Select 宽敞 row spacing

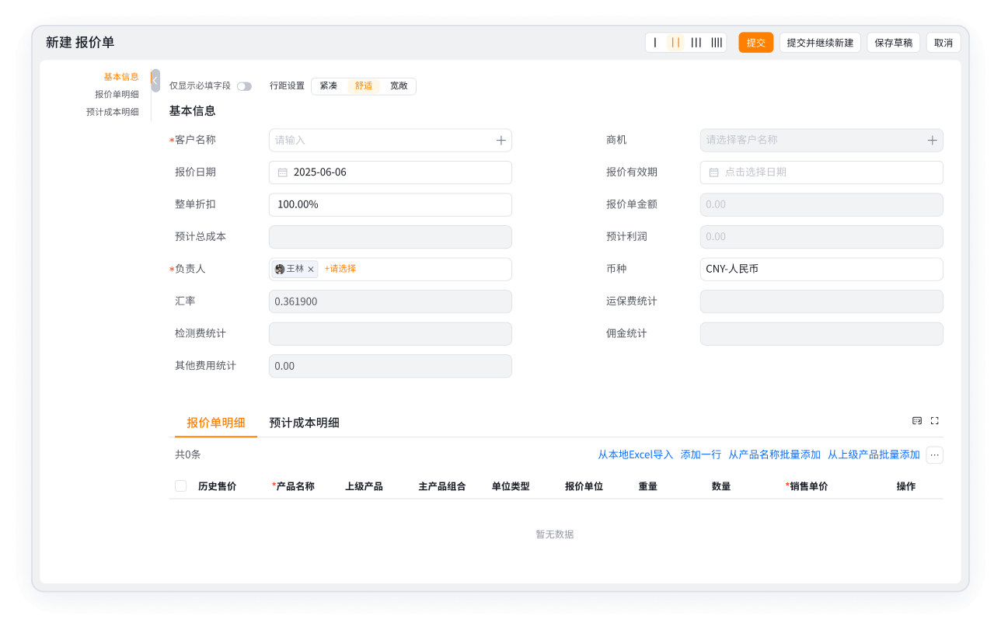tap(399, 86)
